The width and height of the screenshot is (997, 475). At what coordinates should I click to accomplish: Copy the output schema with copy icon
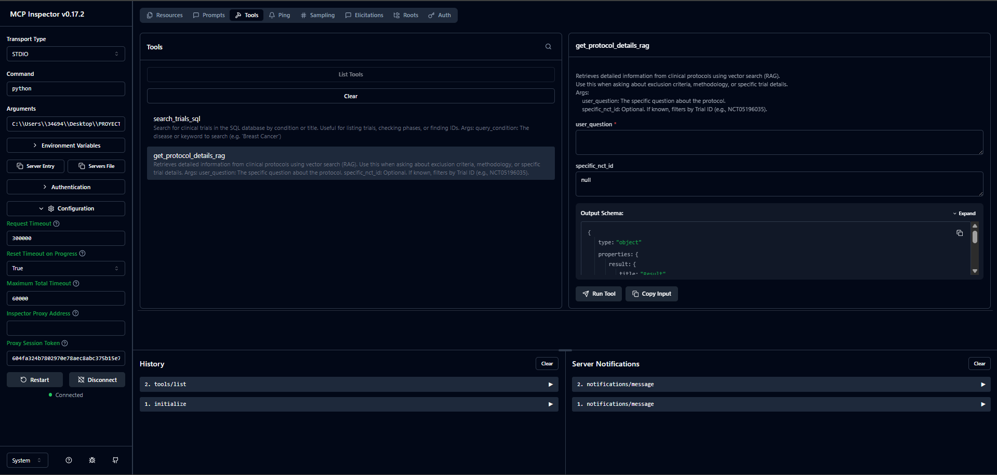click(960, 233)
